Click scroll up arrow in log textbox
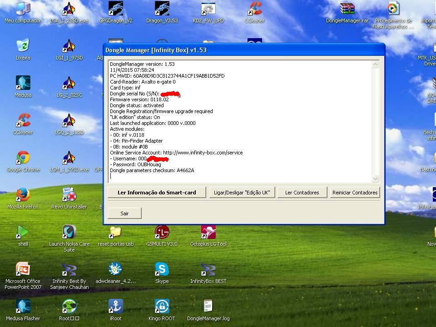The image size is (436, 327). (376, 64)
